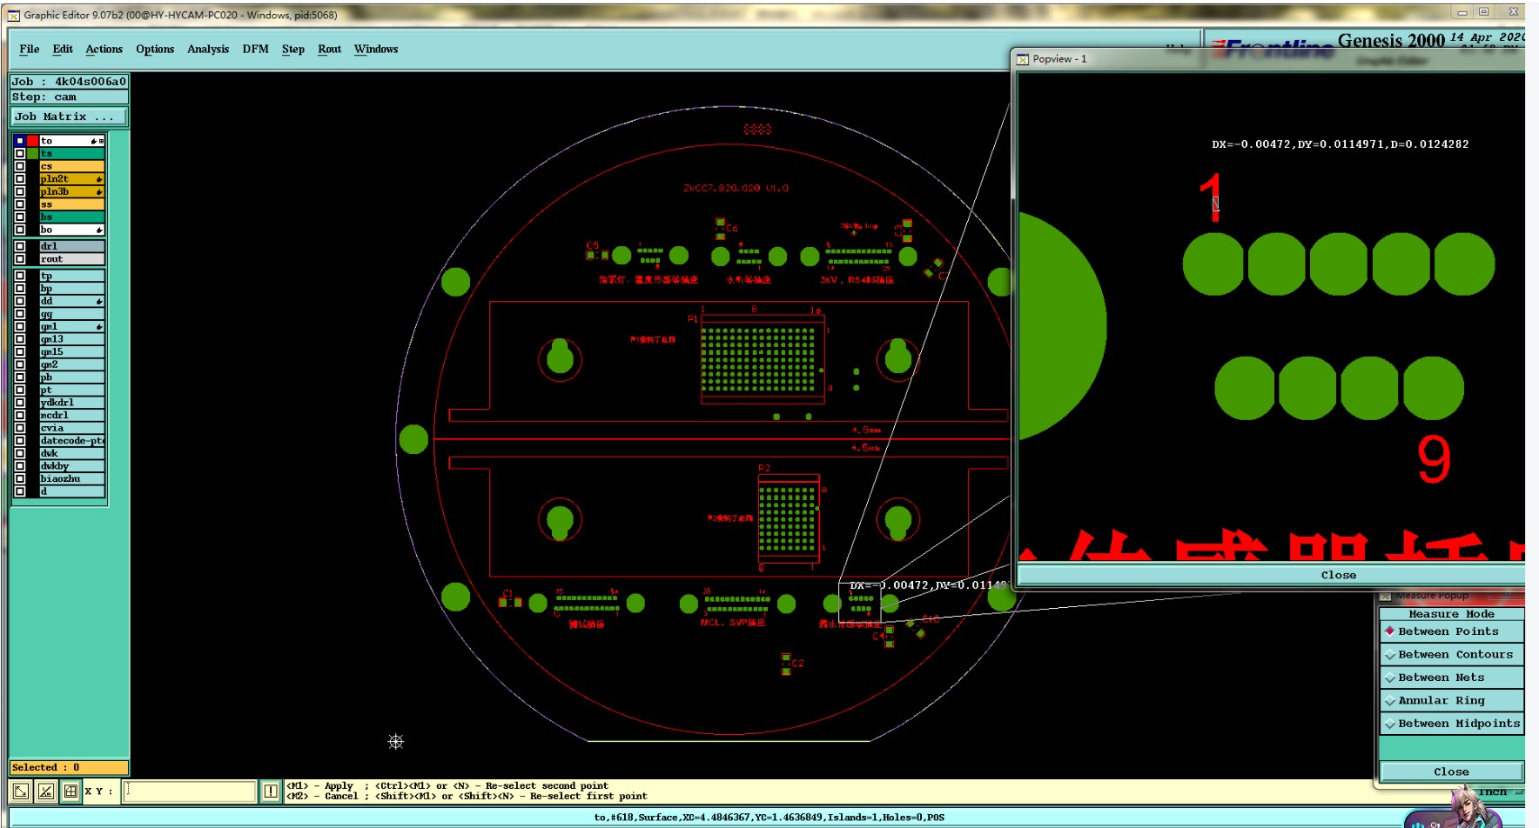Select the gm15 layer name
This screenshot has width=1539, height=828.
point(72,352)
